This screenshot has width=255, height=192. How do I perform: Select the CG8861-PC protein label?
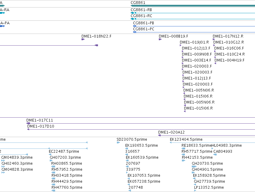[144, 29]
